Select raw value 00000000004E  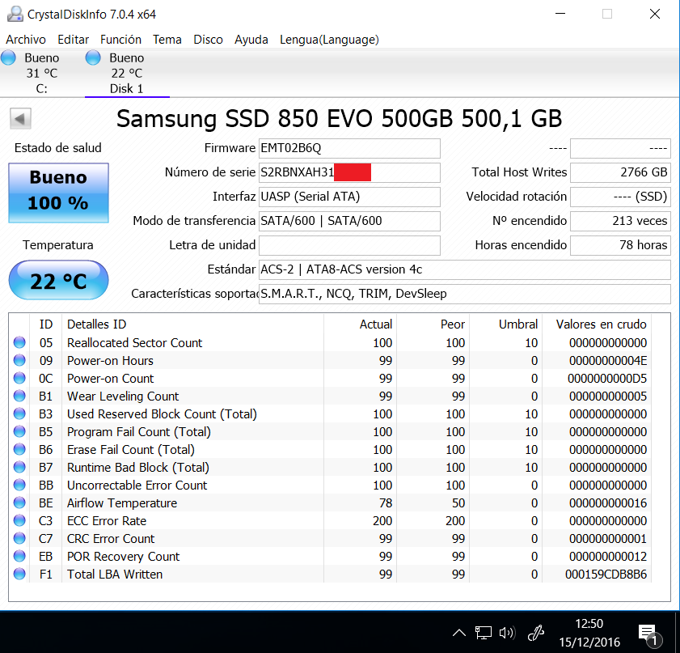tap(608, 361)
